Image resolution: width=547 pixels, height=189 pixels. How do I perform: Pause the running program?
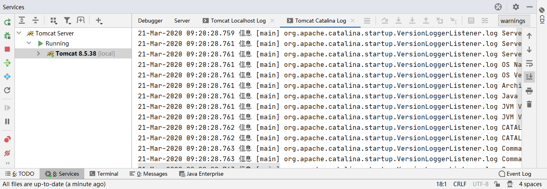[x=7, y=121]
